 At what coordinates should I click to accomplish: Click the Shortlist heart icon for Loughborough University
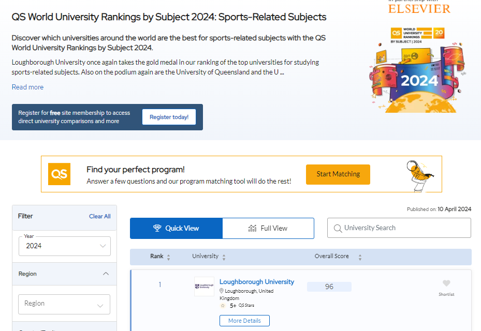click(446, 283)
